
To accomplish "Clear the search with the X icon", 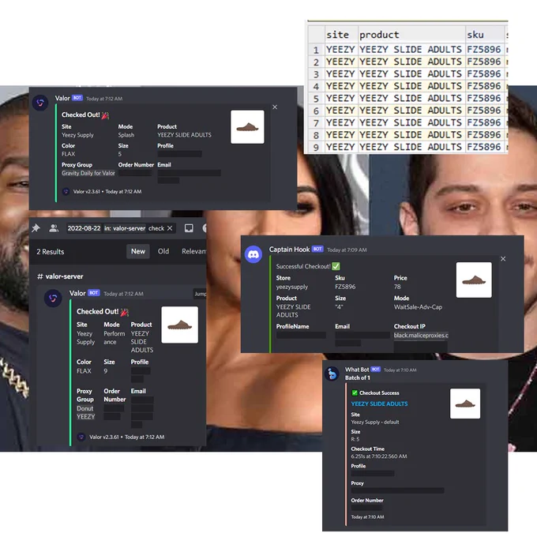I will (x=170, y=228).
